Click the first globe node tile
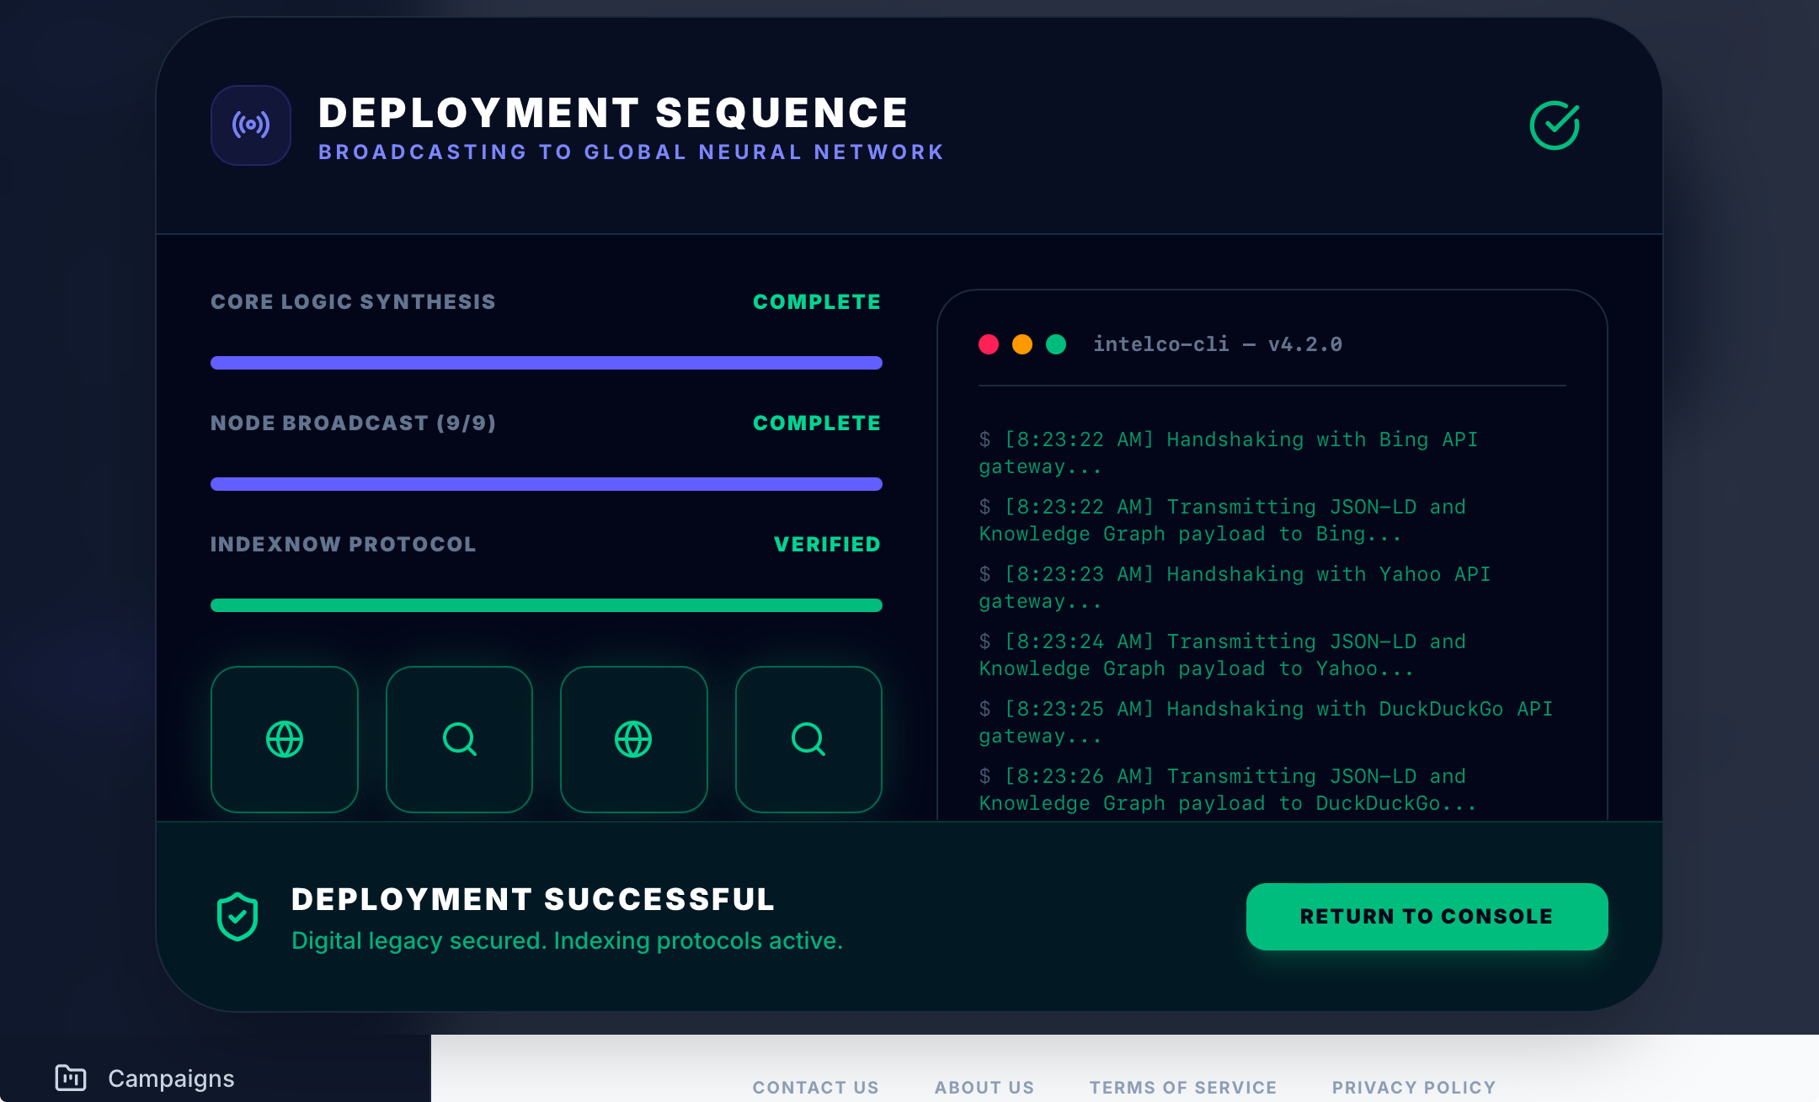This screenshot has height=1102, width=1819. 285,739
